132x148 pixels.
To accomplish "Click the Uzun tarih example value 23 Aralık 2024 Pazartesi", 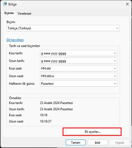I will click(56, 109).
